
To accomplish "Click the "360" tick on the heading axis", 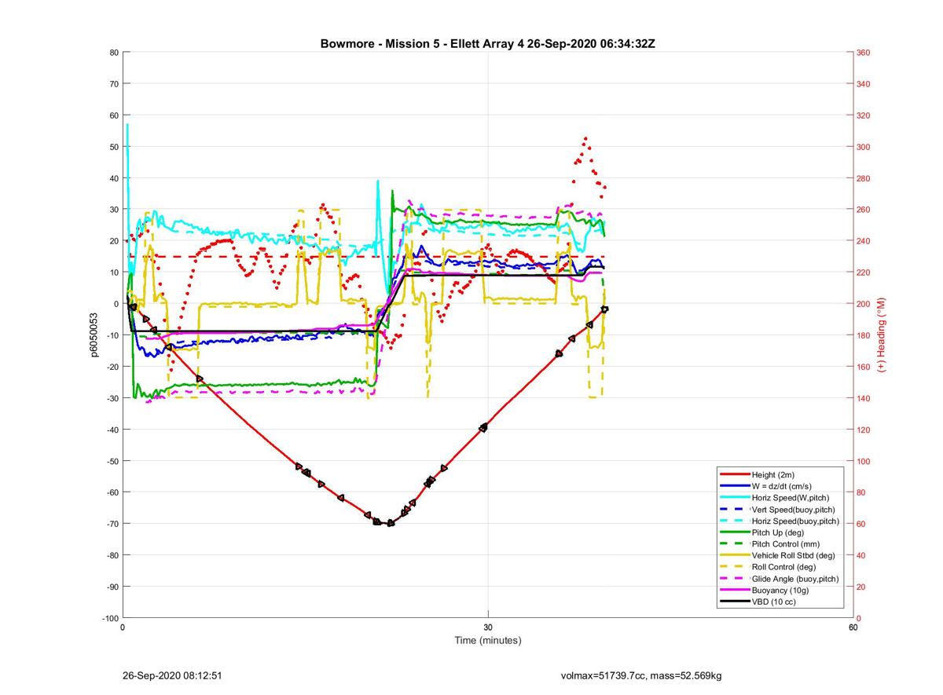I will (x=864, y=53).
